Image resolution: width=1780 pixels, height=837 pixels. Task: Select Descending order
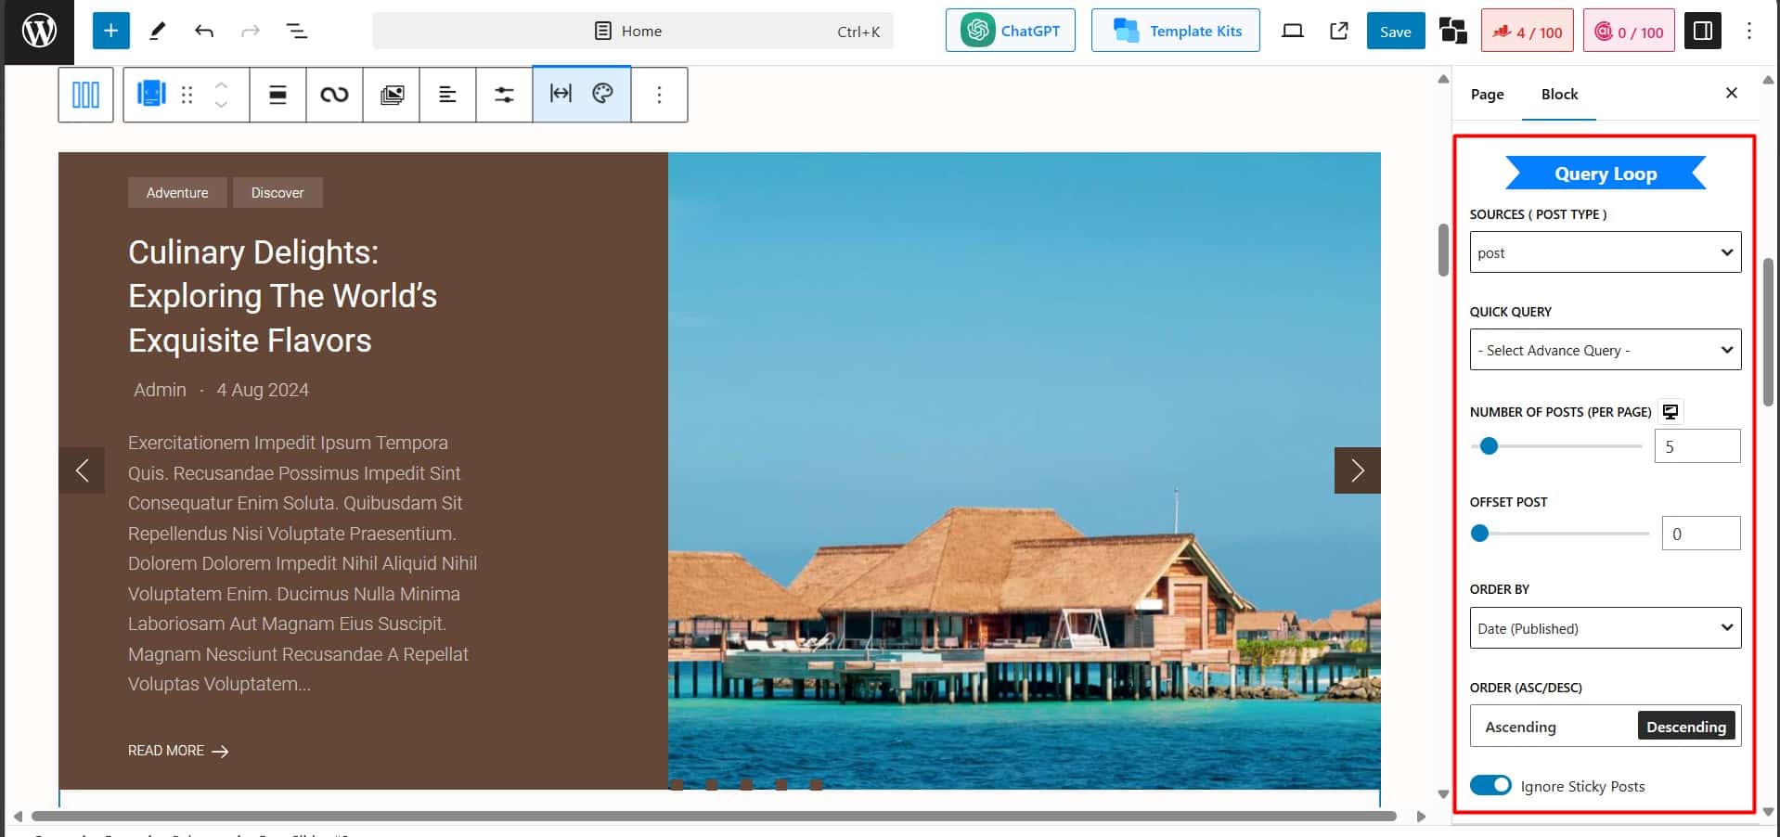[1686, 727]
